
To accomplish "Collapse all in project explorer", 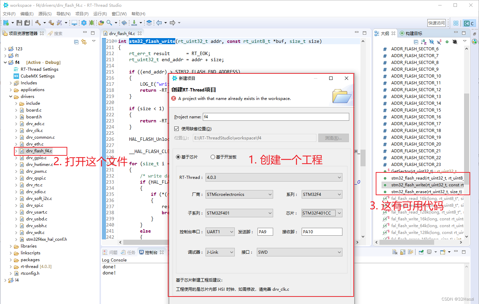I will pos(76,42).
